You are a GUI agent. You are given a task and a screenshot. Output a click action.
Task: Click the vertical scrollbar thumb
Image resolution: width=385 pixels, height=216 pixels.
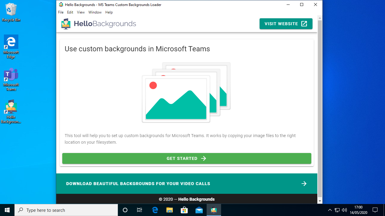pyautogui.click(x=320, y=109)
